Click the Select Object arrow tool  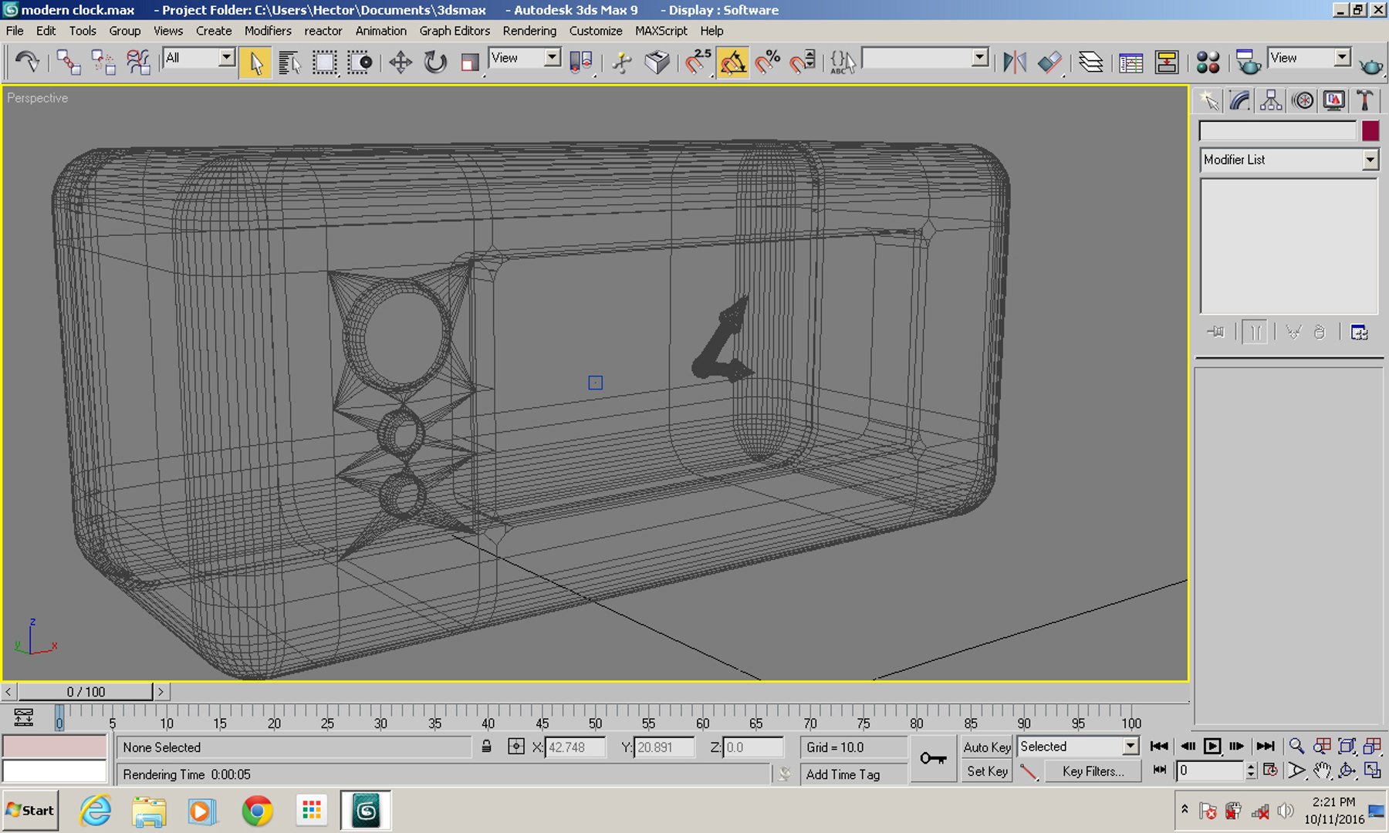click(255, 62)
